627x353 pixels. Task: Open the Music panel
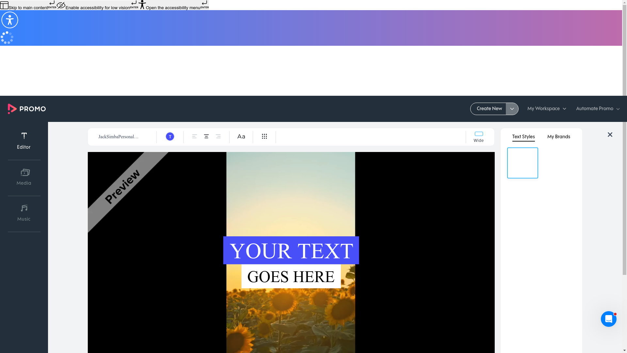24,212
